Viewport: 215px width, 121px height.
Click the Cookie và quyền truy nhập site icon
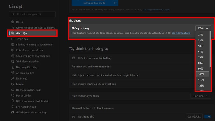tap(13, 56)
